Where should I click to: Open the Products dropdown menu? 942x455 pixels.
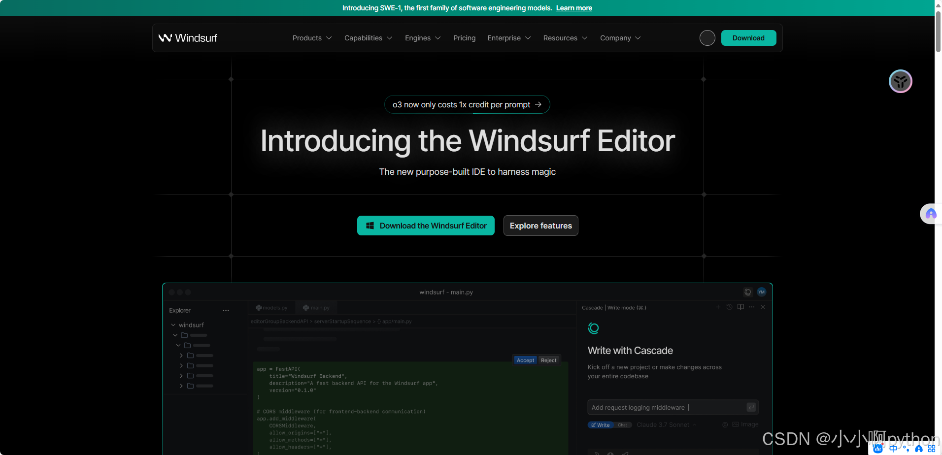311,38
